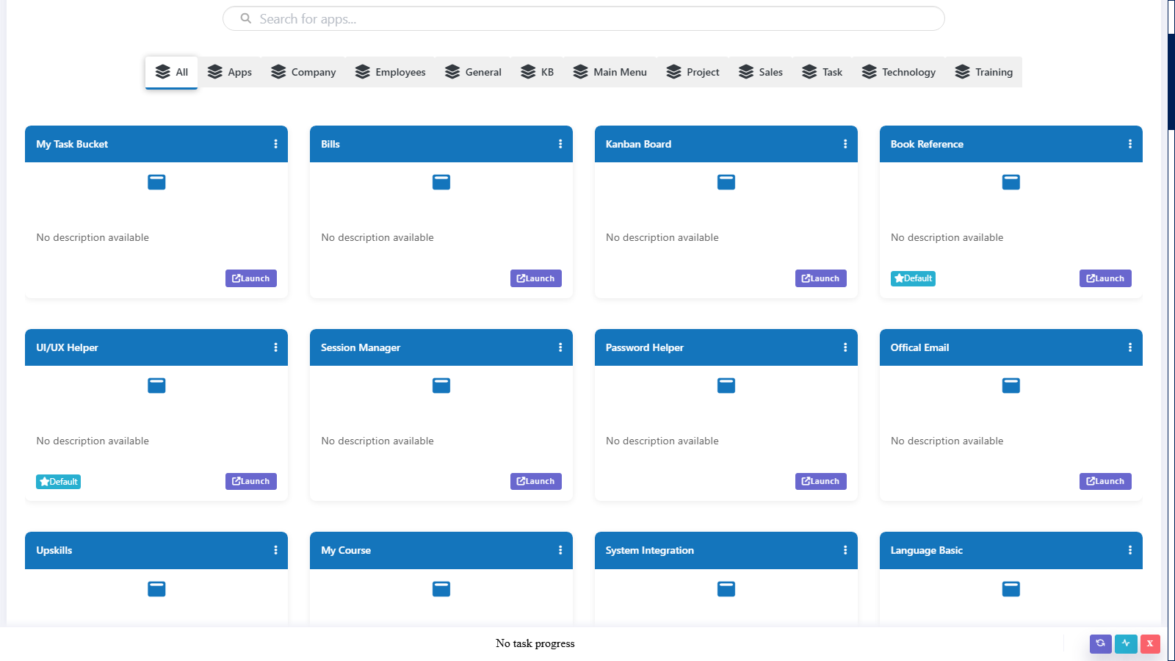This screenshot has width=1175, height=661.
Task: Click the teal activity pulse button
Action: click(1126, 643)
